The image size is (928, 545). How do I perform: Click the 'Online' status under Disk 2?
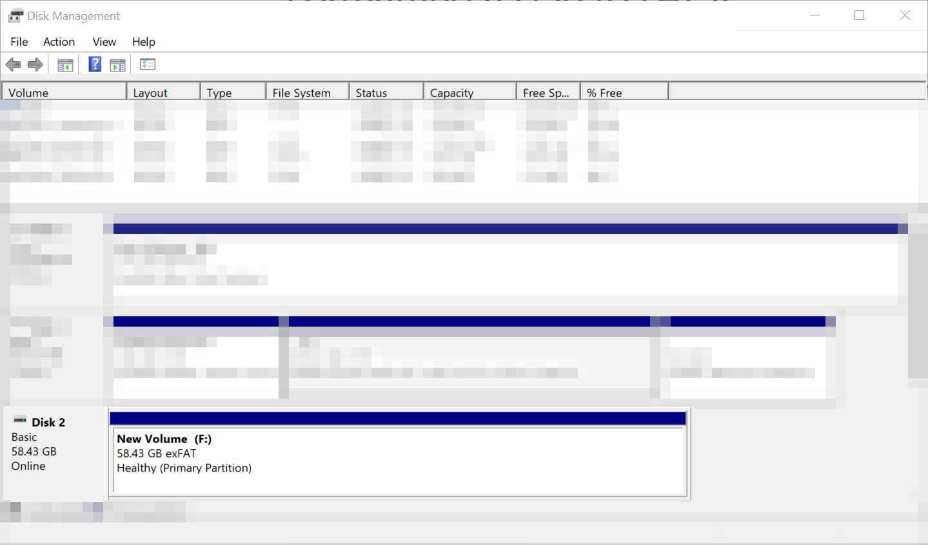28,466
